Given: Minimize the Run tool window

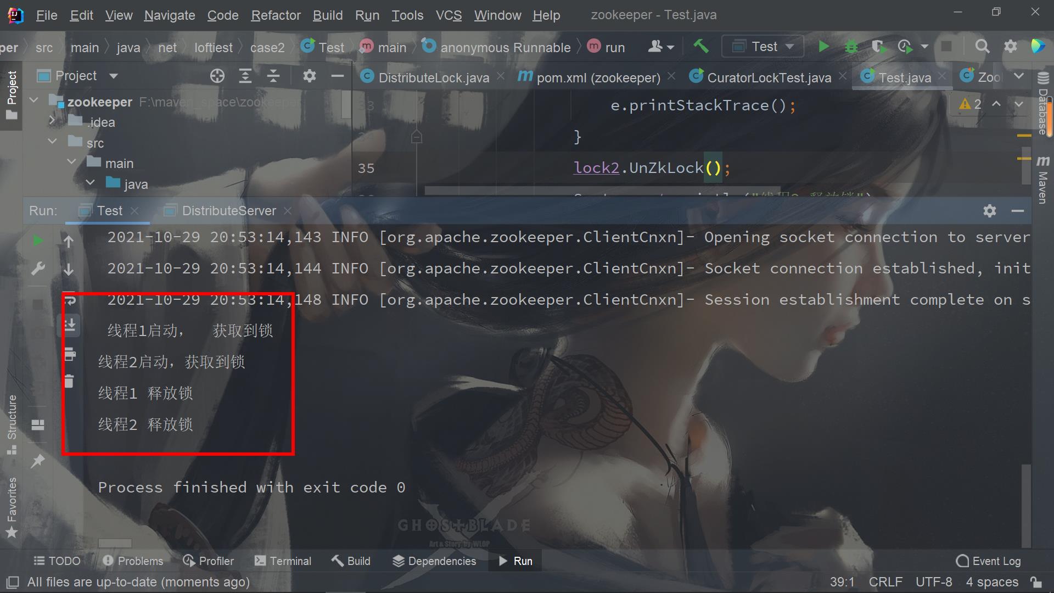Looking at the screenshot, I should [1017, 211].
